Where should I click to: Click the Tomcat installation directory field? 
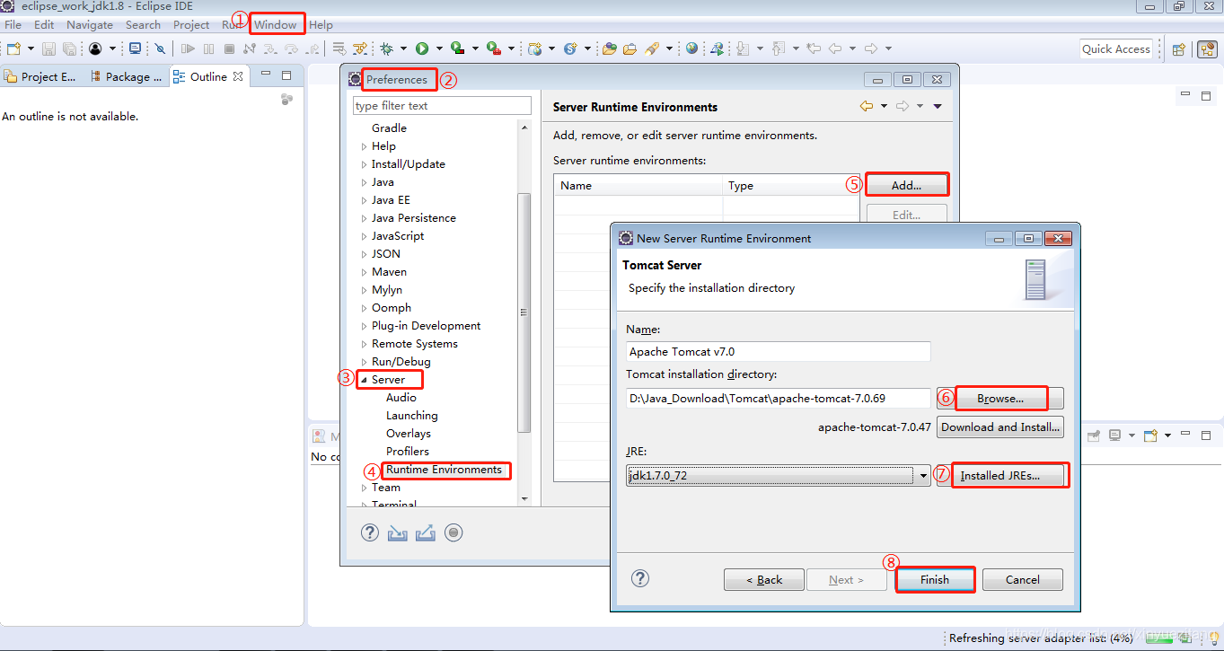(x=779, y=398)
